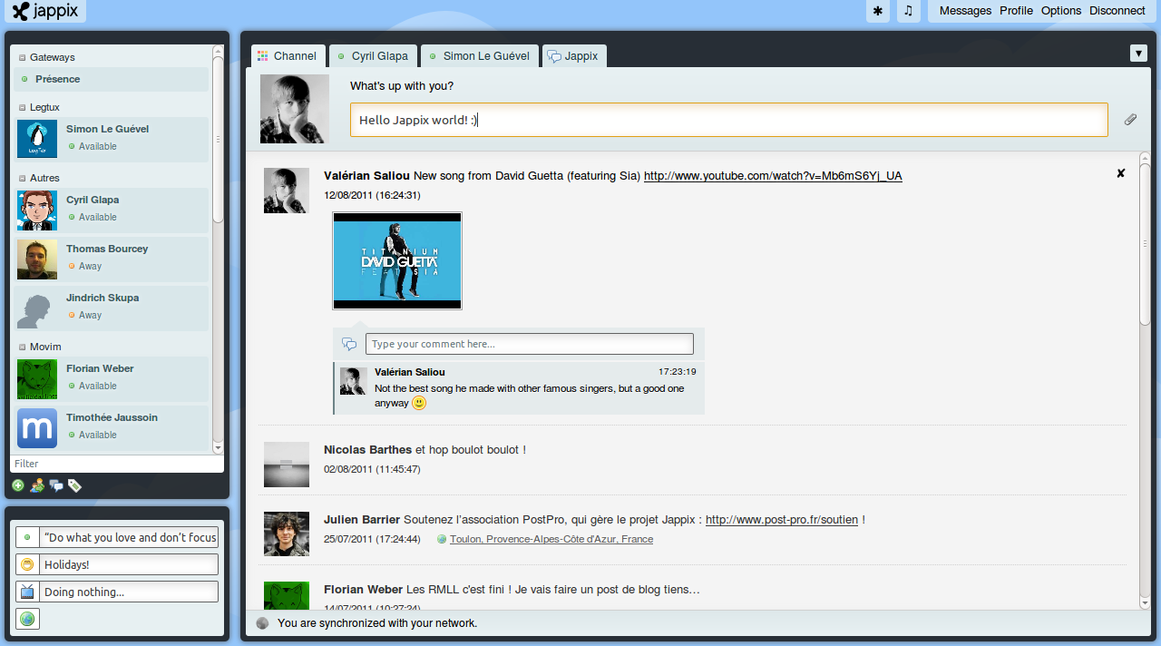Open the Messages menu
Viewport: 1161px width, 646px height.
pyautogui.click(x=965, y=11)
